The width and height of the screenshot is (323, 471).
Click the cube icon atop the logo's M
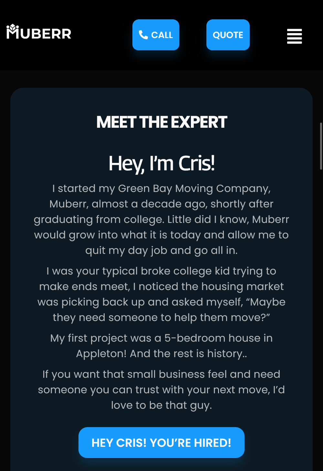coord(12,28)
